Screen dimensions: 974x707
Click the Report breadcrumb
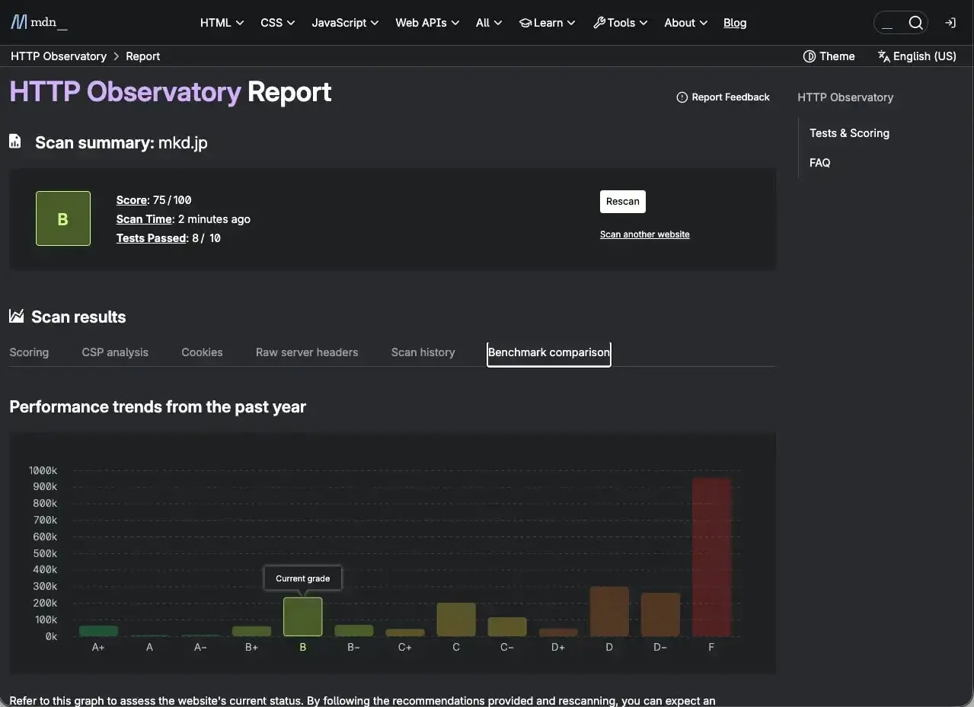(x=143, y=56)
